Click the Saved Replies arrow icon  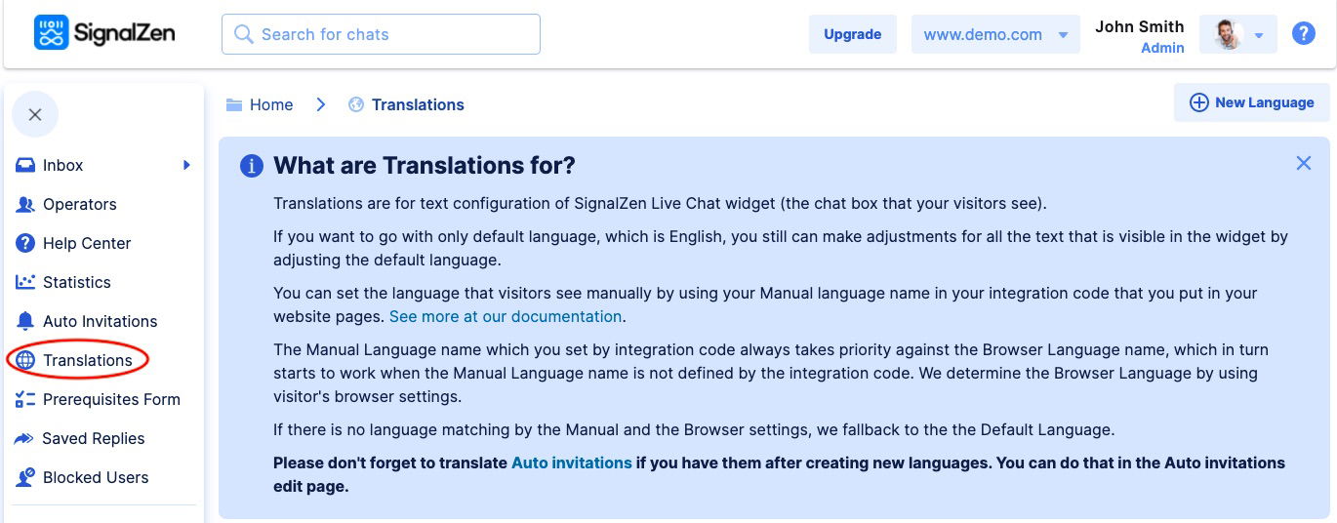[24, 439]
